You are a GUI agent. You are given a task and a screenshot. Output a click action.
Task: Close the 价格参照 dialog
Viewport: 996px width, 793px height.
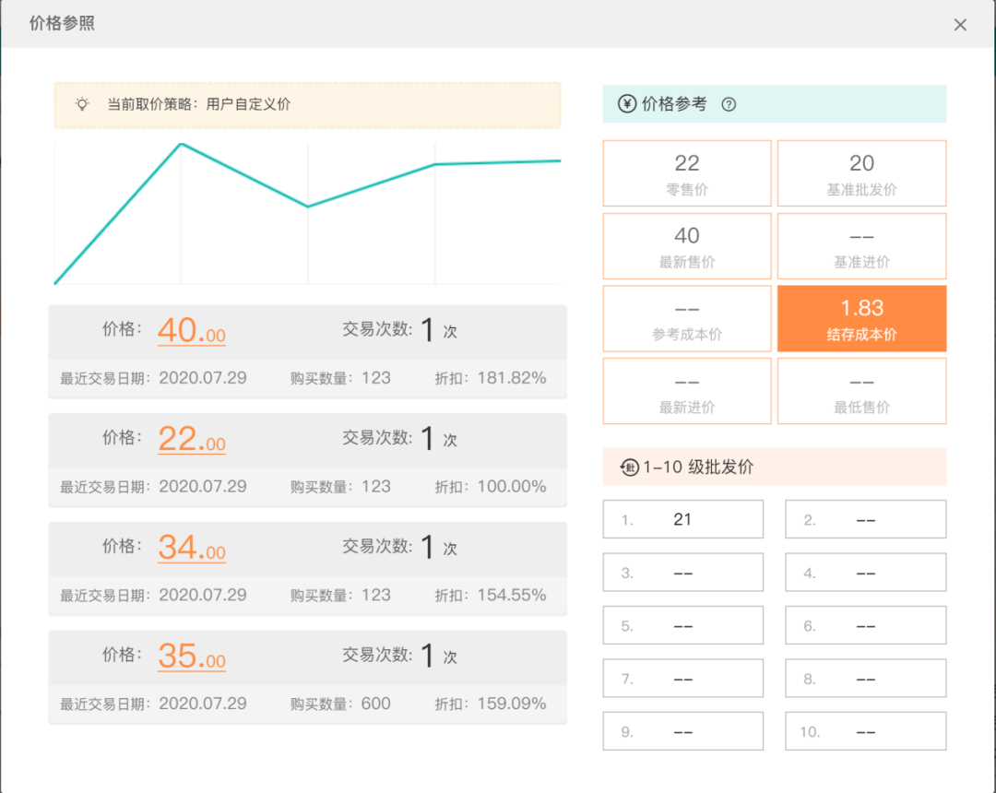(960, 25)
